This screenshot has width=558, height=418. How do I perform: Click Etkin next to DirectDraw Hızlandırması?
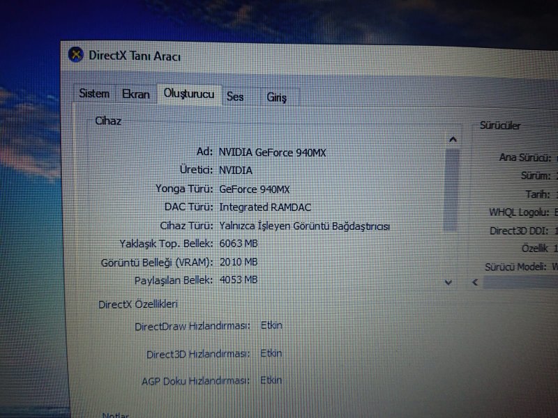point(271,325)
